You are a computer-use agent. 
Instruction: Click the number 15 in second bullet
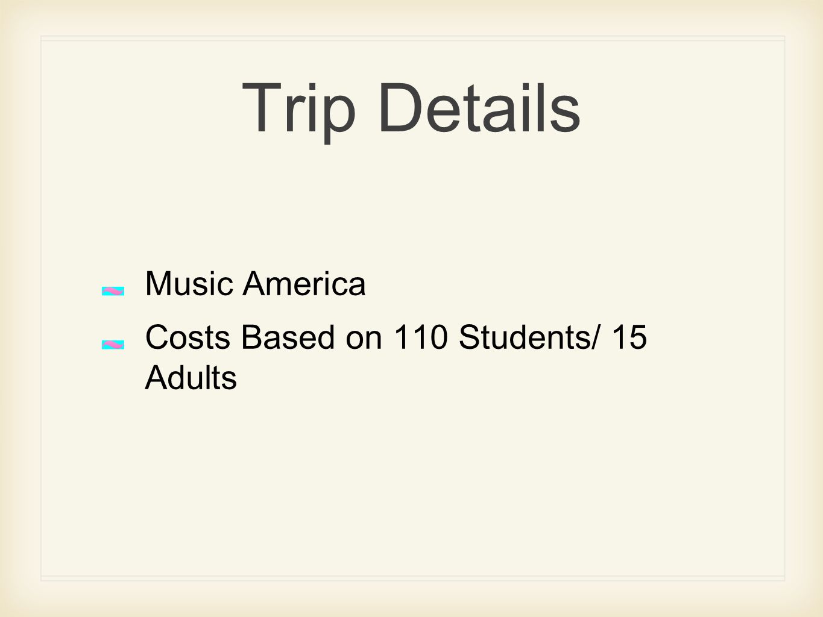pyautogui.click(x=629, y=337)
